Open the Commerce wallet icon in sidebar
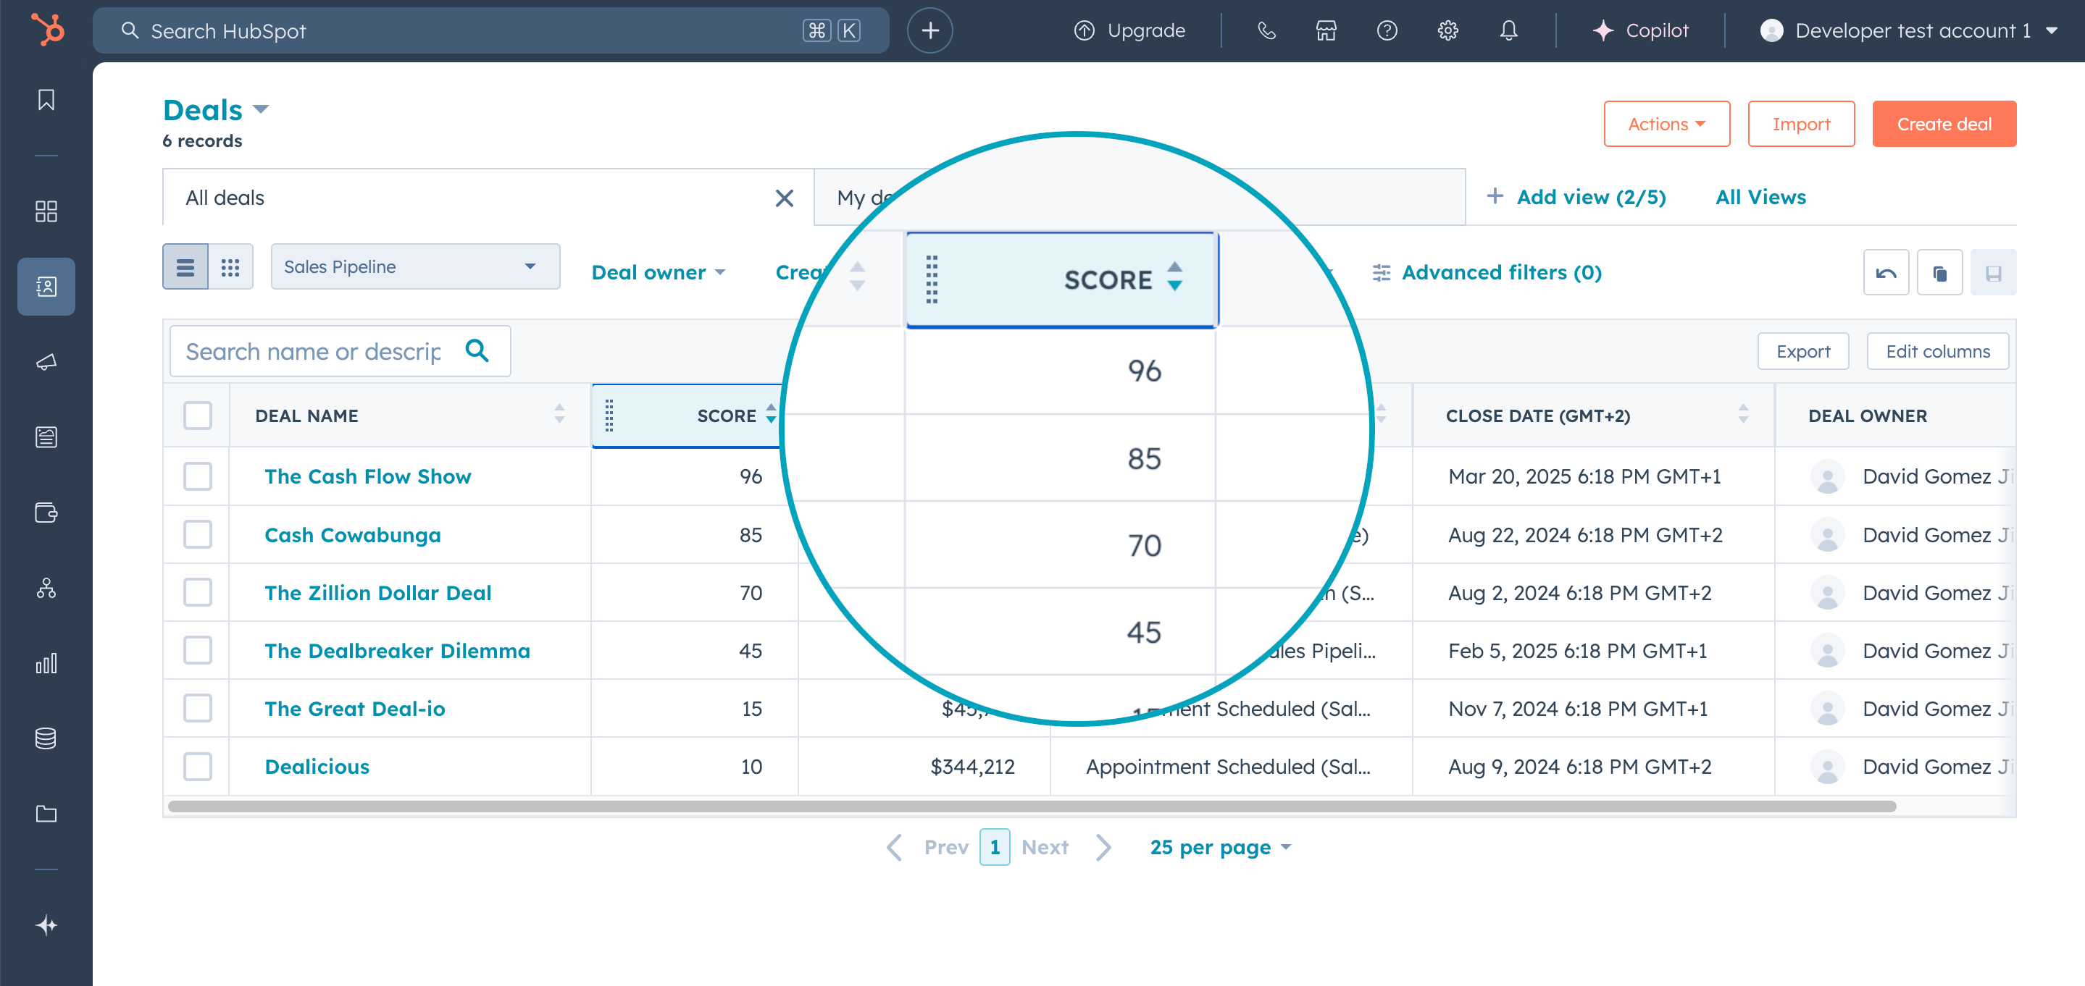 pyautogui.click(x=46, y=512)
